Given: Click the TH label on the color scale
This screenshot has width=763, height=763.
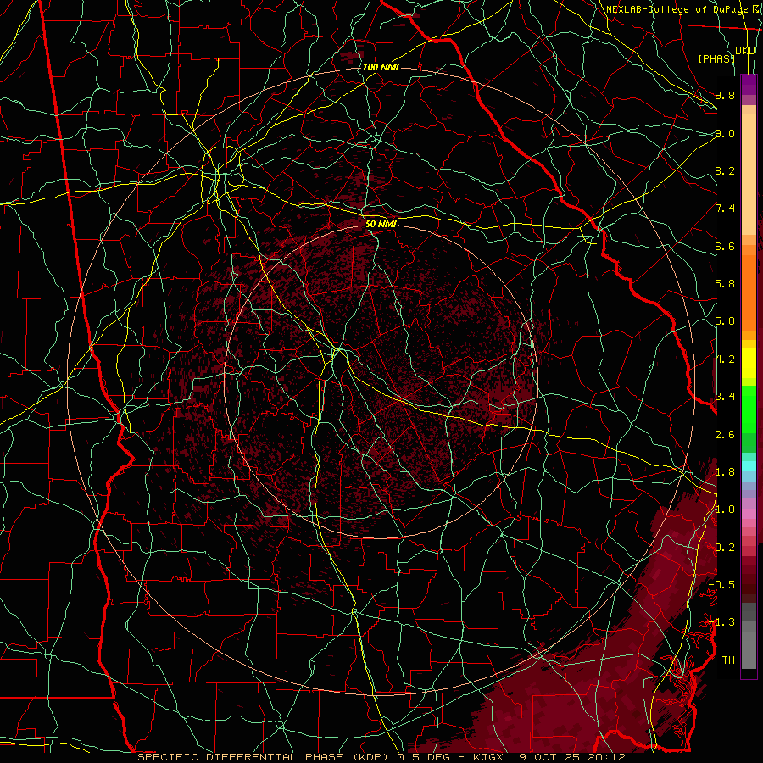Looking at the screenshot, I should coord(728,660).
